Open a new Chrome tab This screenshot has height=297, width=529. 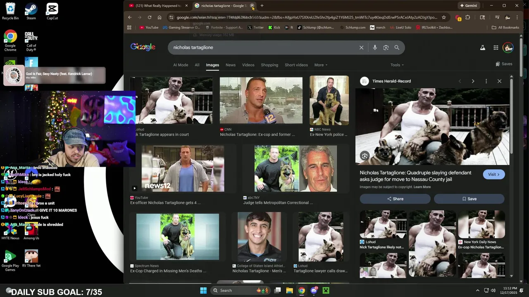pos(262,6)
